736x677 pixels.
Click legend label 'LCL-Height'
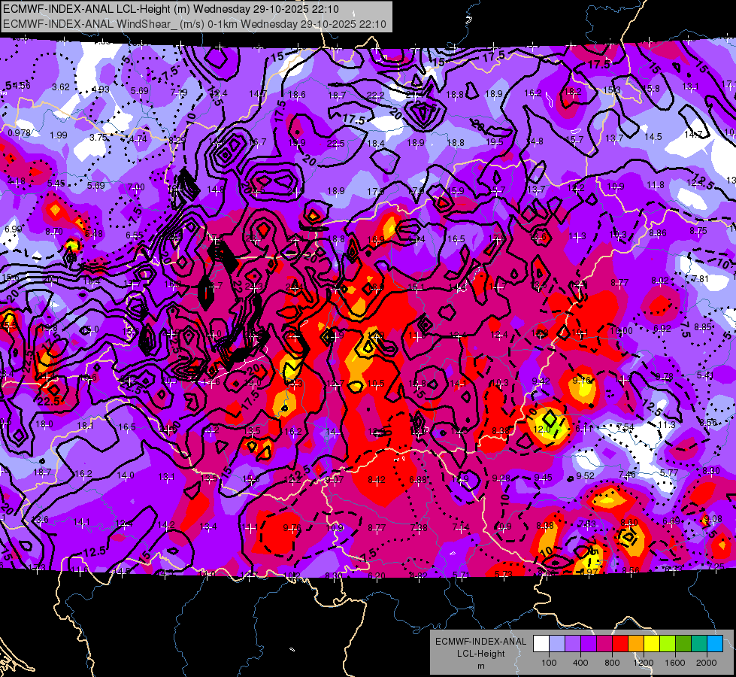480,654
